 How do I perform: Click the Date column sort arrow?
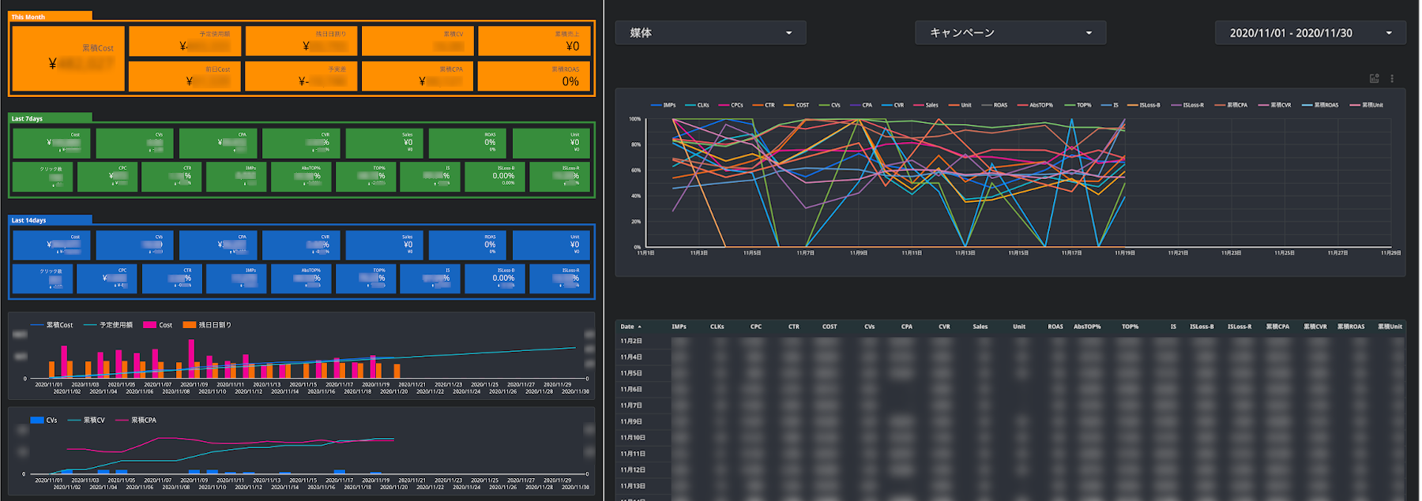coord(640,327)
